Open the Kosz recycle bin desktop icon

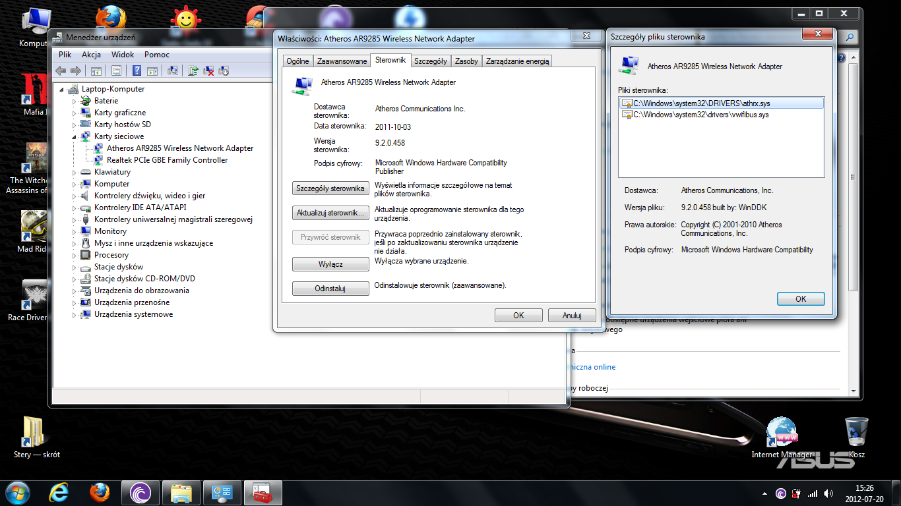point(857,436)
